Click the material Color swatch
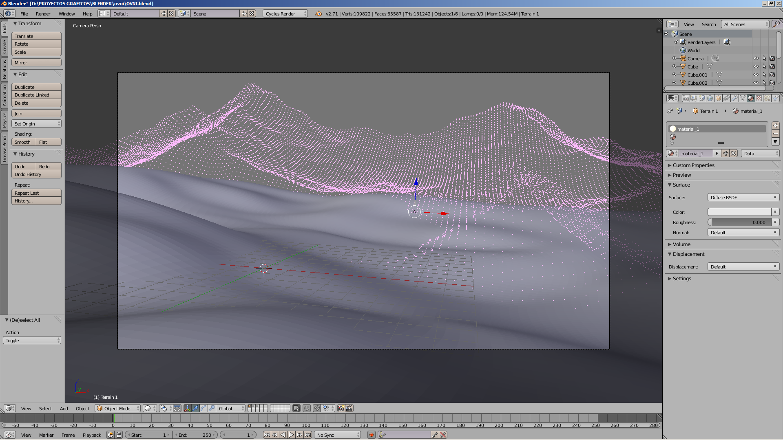 tap(739, 212)
